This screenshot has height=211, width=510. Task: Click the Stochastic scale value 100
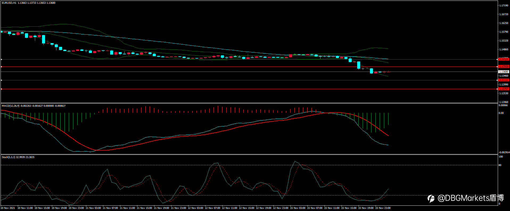[x=501, y=157]
